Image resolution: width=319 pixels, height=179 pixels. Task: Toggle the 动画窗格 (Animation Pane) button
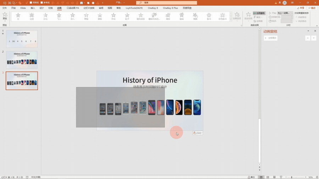tap(259, 13)
